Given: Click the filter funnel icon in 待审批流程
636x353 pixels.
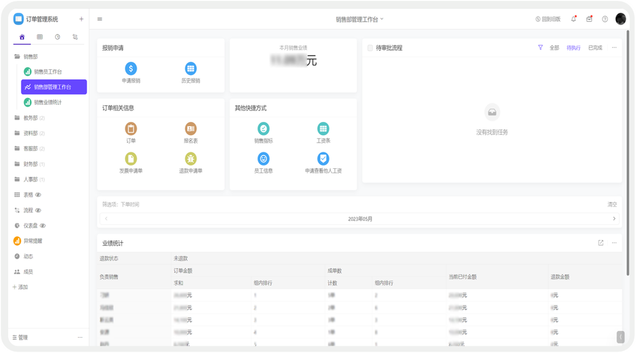Looking at the screenshot, I should (540, 48).
